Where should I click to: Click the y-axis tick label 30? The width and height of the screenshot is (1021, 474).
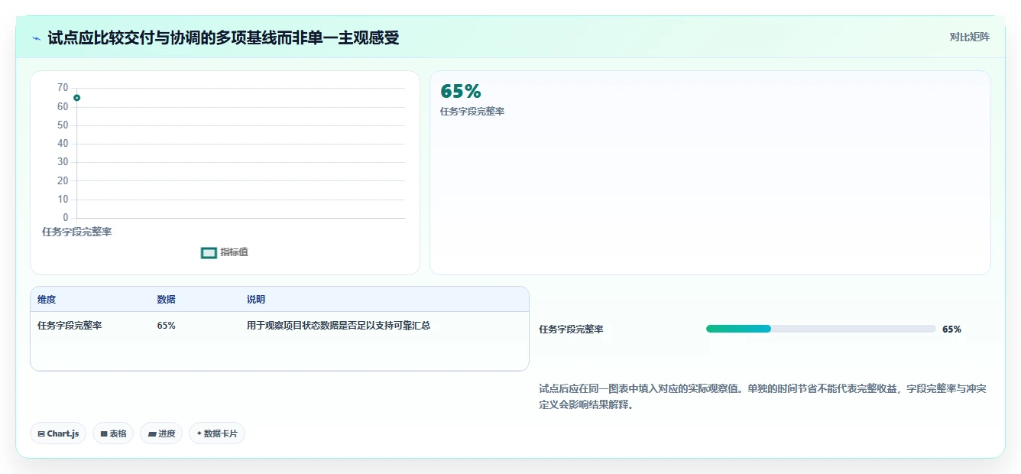(63, 162)
